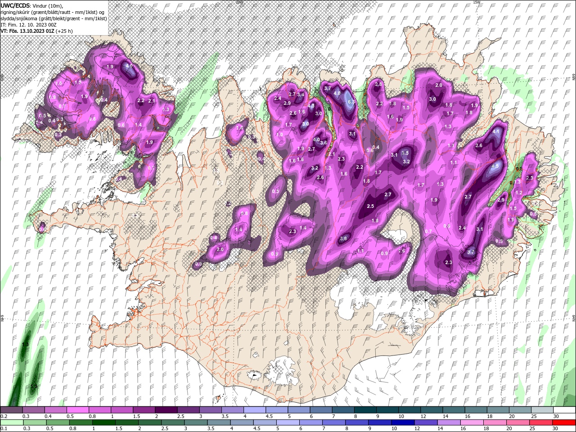
Task: Select upper legend white swatch labeled 30
Action: click(564, 410)
